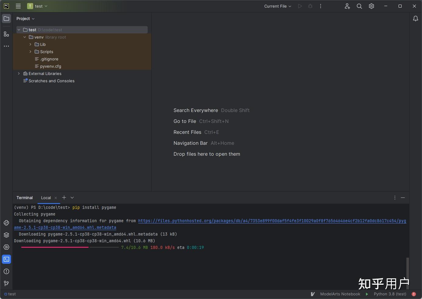Open the Current File run configuration dropdown
Viewport: 422px width, 299px height.
(277, 6)
